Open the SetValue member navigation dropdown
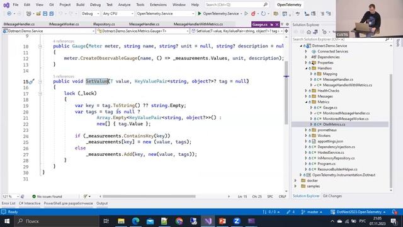This screenshot has width=403, height=227. [x=237, y=31]
